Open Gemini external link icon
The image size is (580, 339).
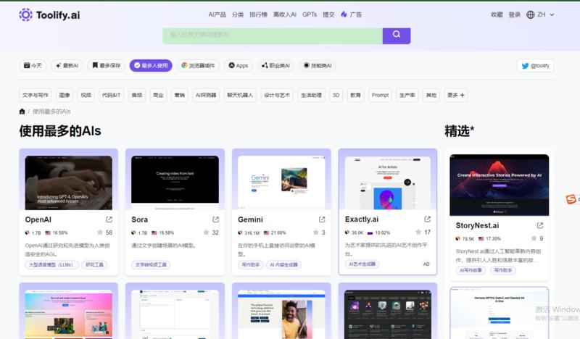[x=322, y=219]
